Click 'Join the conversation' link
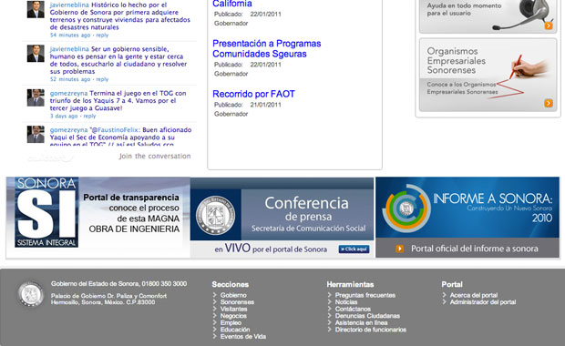 155,156
